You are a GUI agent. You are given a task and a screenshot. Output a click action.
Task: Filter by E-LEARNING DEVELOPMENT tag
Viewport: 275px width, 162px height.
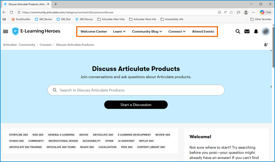(134, 135)
